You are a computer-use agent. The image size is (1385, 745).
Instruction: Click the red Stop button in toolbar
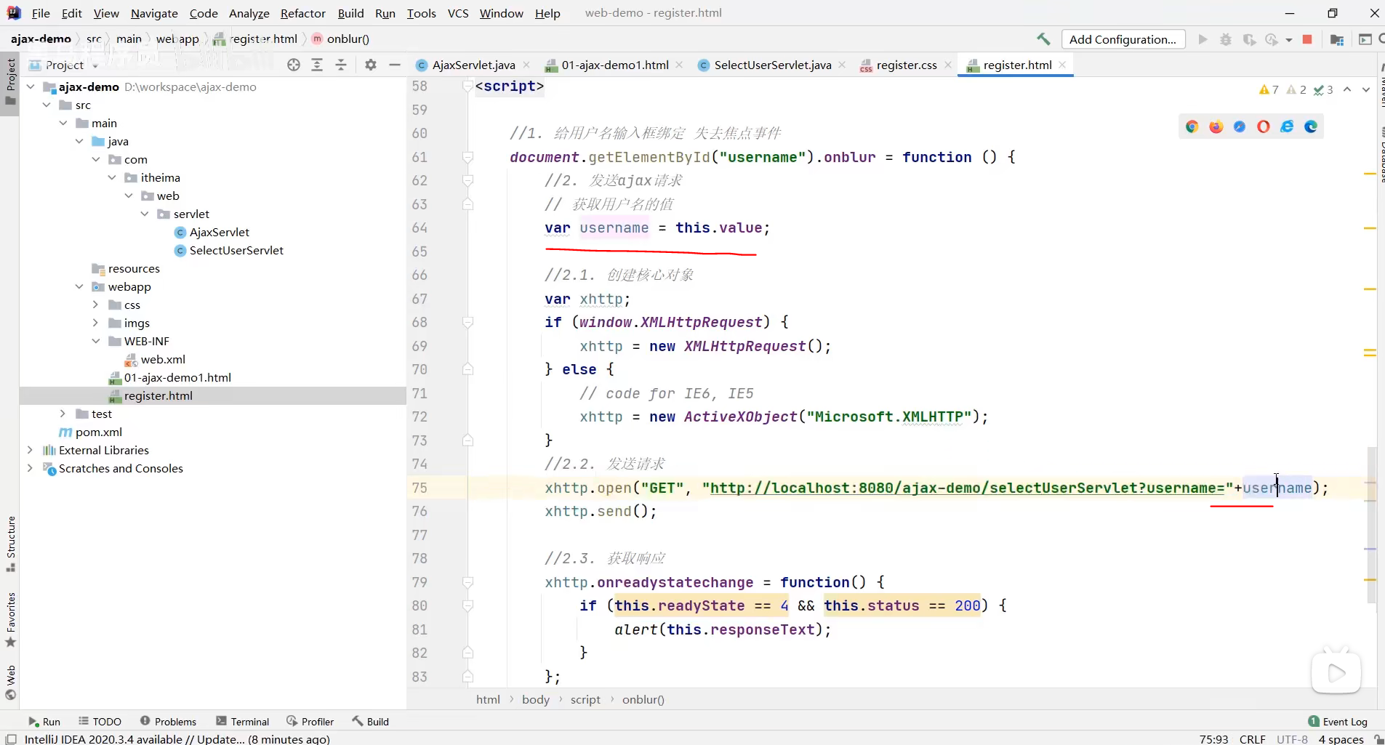click(1307, 39)
